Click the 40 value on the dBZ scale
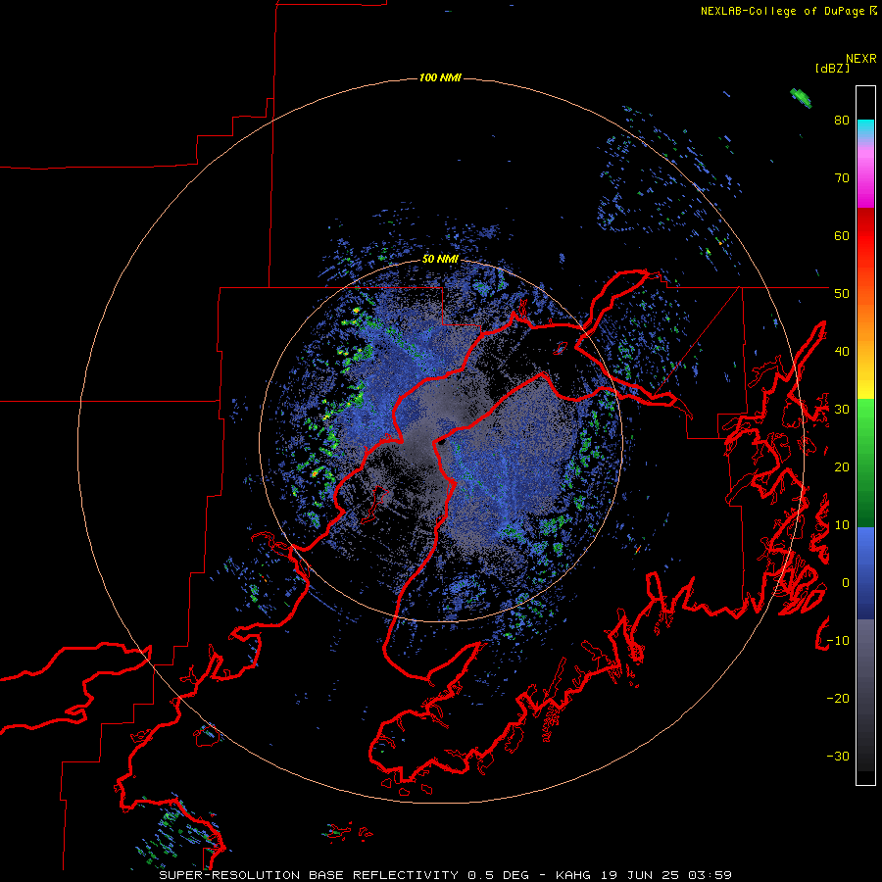Viewport: 882px width, 882px height. coord(842,352)
